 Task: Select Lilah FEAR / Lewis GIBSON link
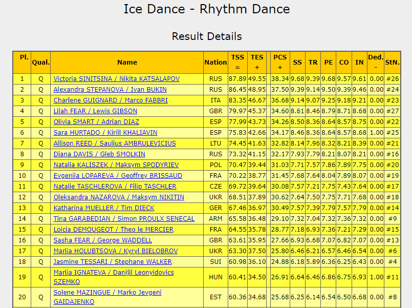click(95, 111)
